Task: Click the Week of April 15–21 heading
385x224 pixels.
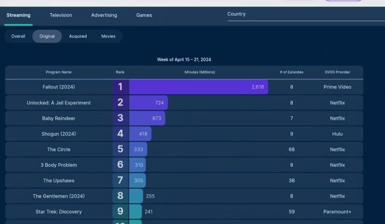Action: tap(184, 60)
